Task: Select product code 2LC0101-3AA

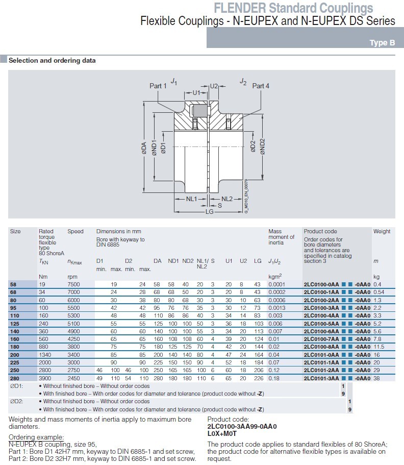Action: [321, 378]
